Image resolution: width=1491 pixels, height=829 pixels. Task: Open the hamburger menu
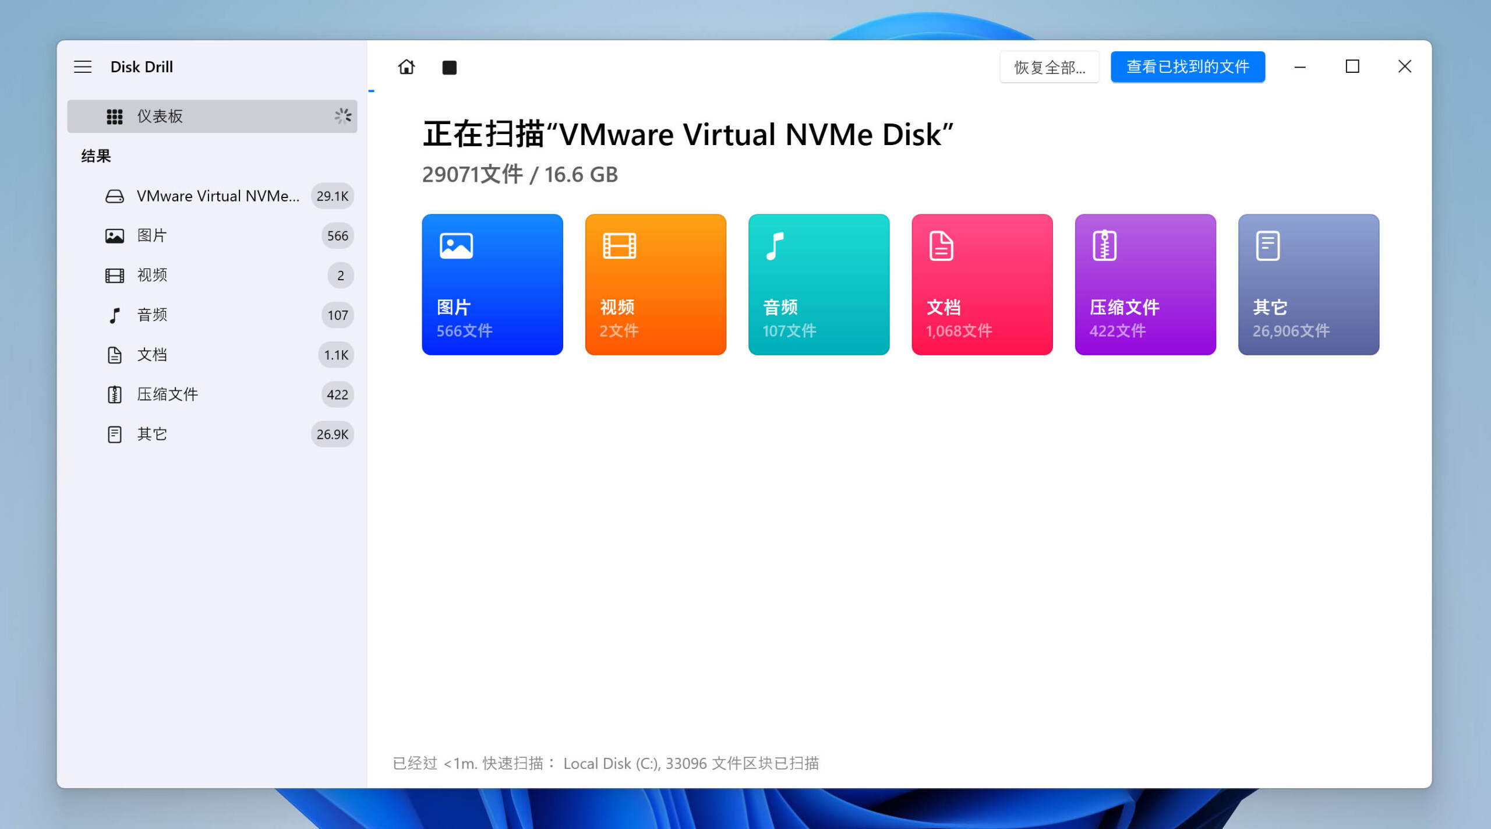point(83,67)
